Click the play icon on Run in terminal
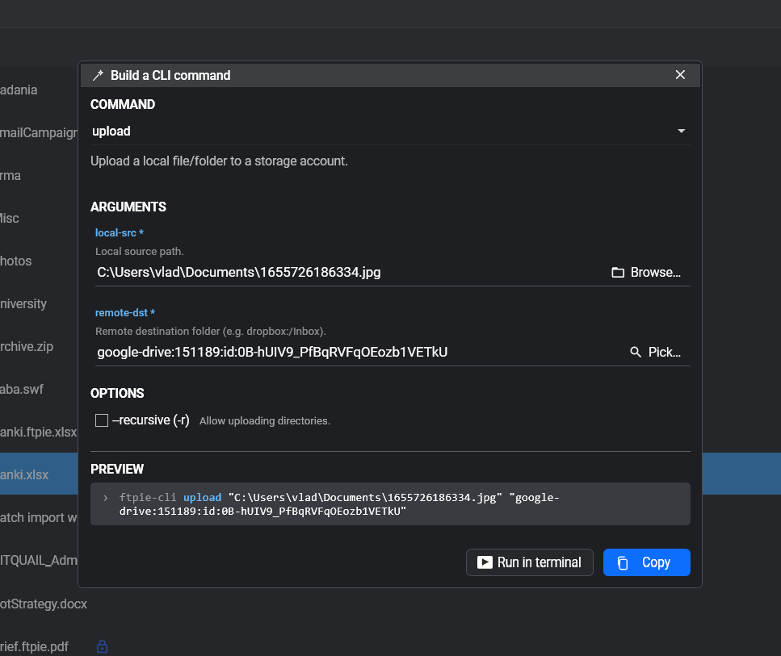Screen dimensions: 781x656 click(x=485, y=562)
